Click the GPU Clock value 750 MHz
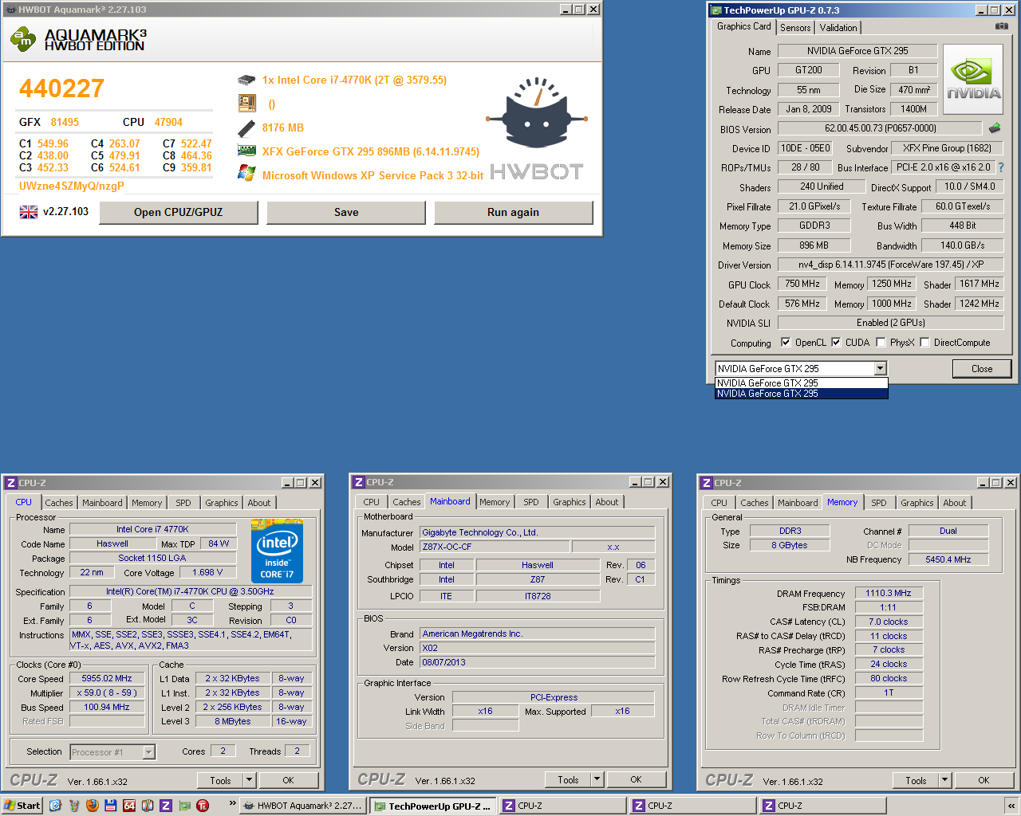The height and width of the screenshot is (816, 1021). click(802, 284)
